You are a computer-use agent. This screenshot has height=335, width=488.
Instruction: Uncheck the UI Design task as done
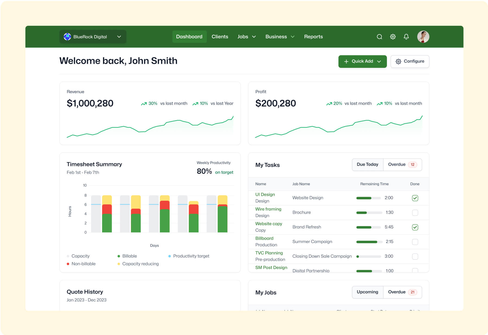coord(415,198)
